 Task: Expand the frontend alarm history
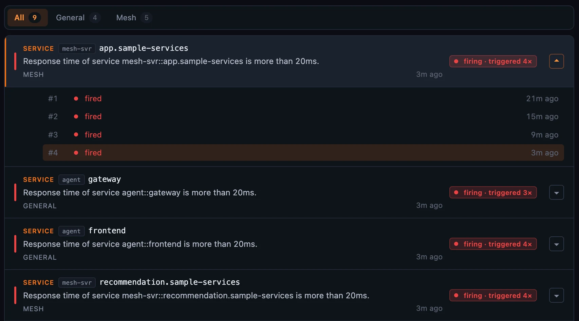(556, 244)
